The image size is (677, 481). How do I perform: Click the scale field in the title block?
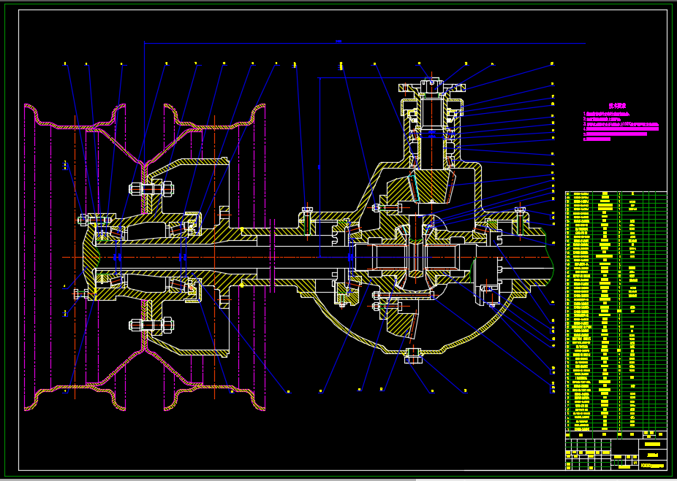pos(635,463)
